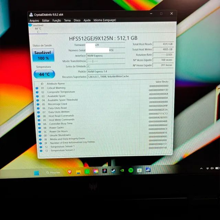This screenshot has width=220, height=220.
Task: Open the Função menu
Action: [x=57, y=21]
